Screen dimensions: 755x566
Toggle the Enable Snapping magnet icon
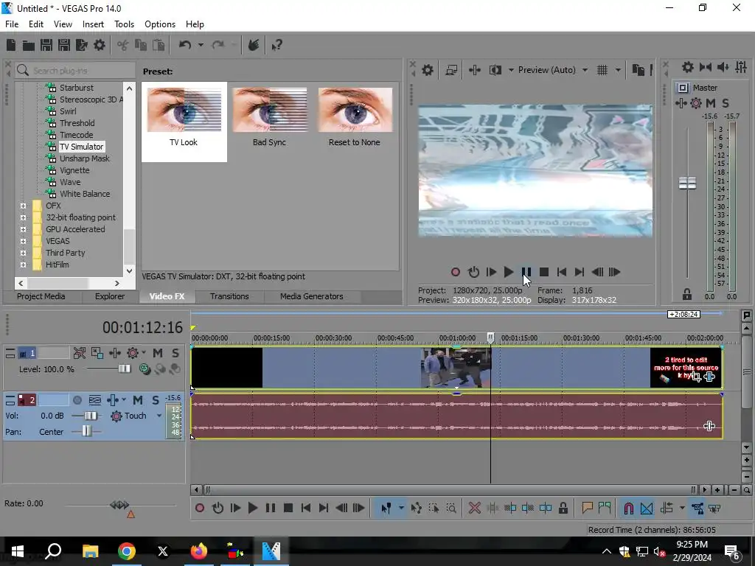click(x=628, y=508)
